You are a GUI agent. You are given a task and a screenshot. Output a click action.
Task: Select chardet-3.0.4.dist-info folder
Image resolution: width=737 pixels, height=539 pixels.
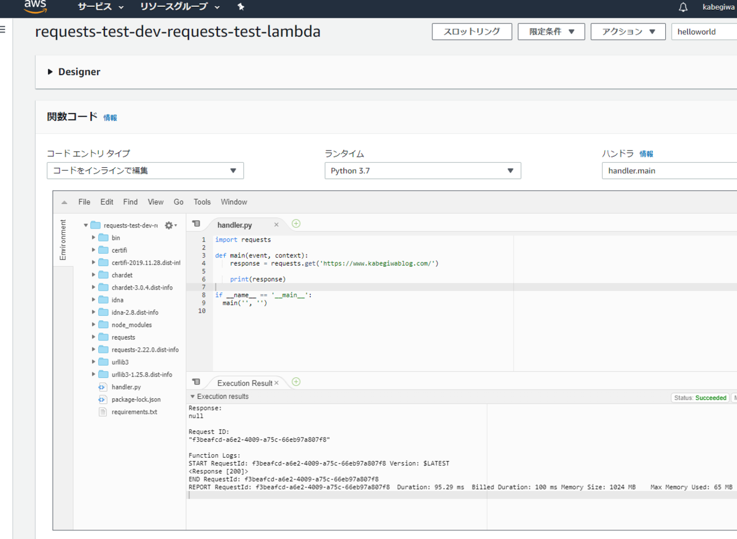142,288
